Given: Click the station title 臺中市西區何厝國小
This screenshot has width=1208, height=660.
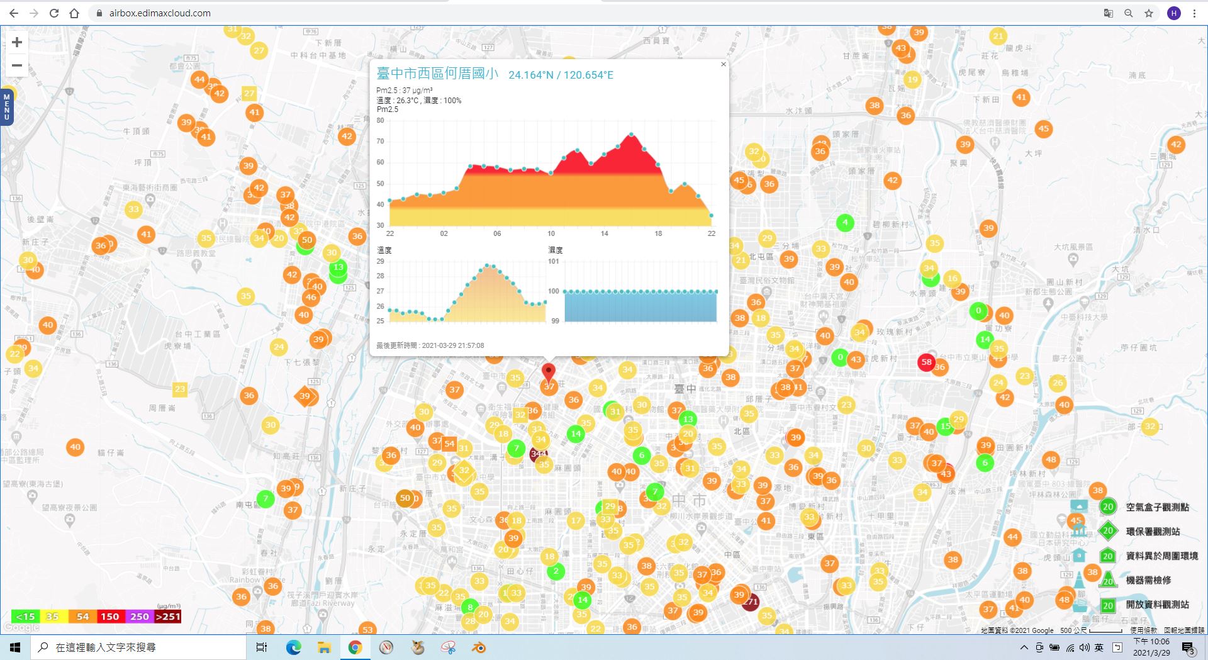Looking at the screenshot, I should point(437,74).
